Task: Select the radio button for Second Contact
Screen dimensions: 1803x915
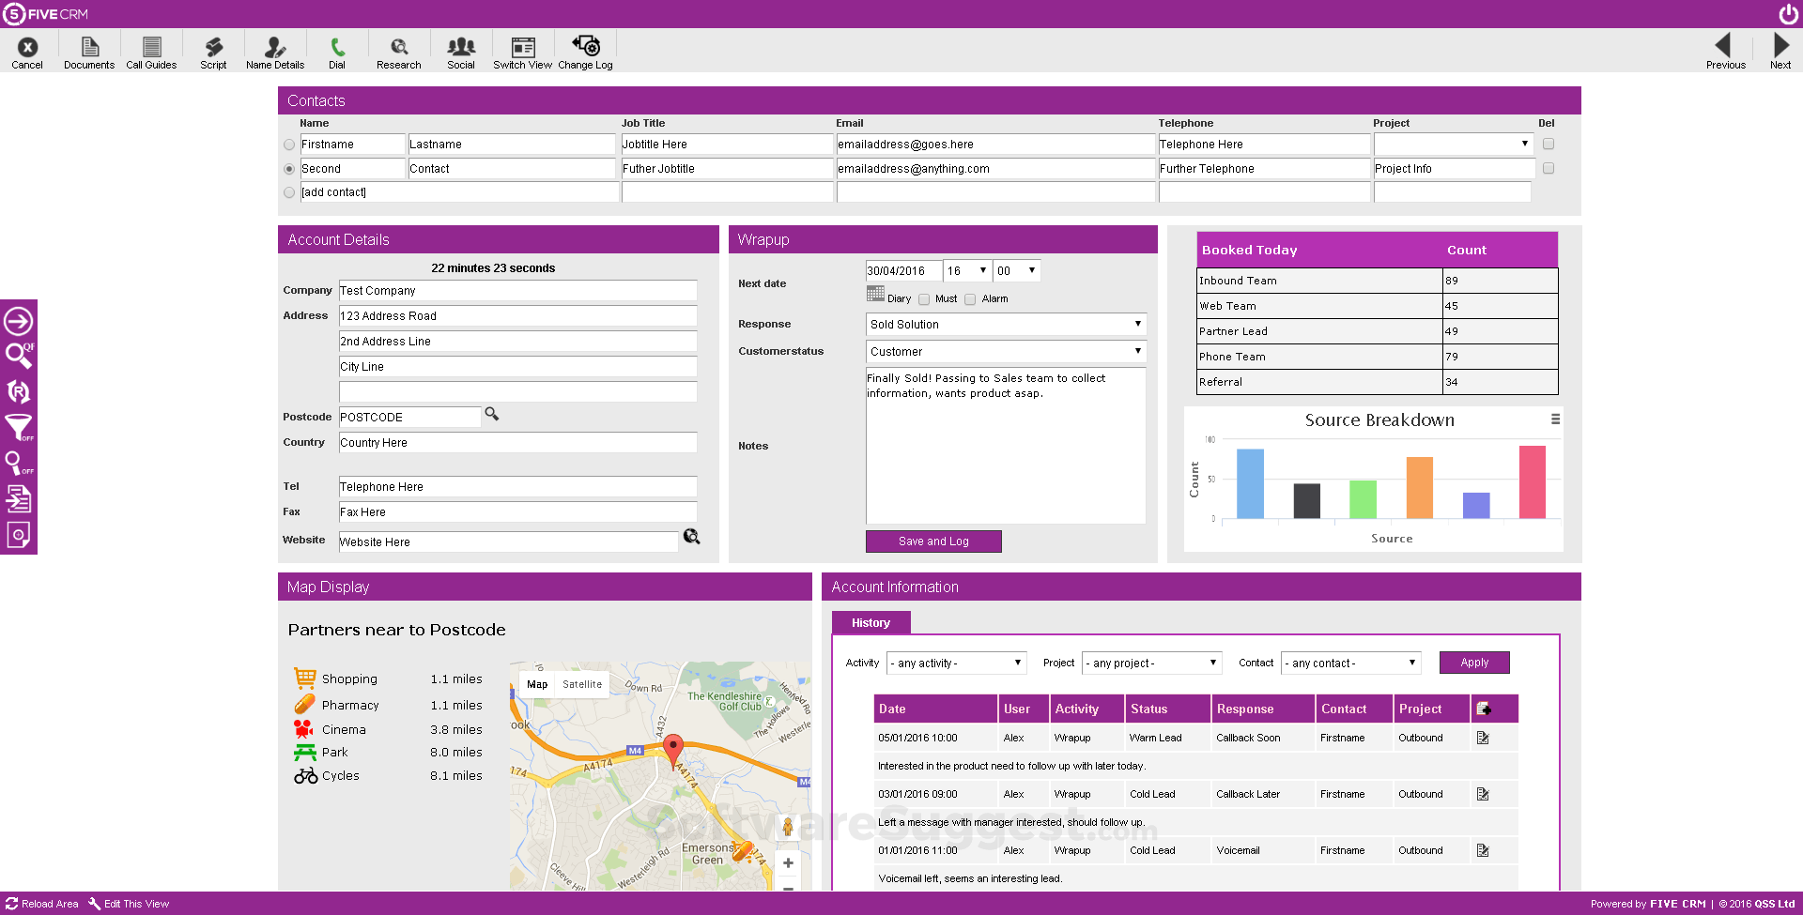Action: click(288, 169)
